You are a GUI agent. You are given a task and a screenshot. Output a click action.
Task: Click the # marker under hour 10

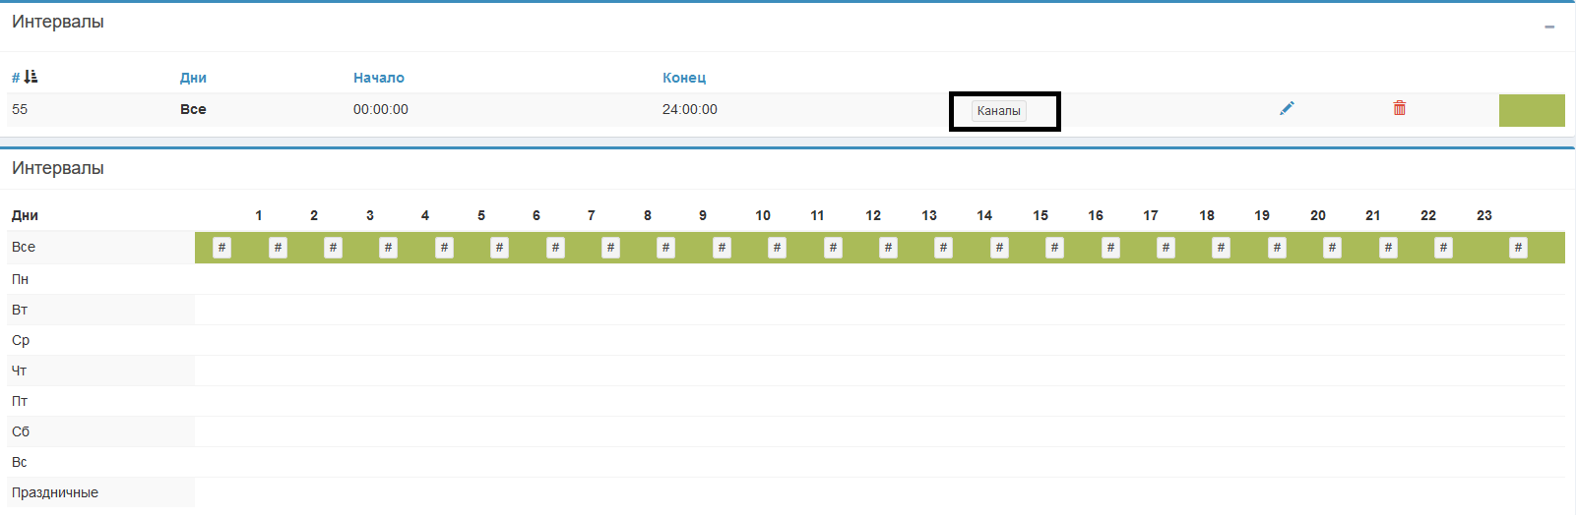(777, 248)
